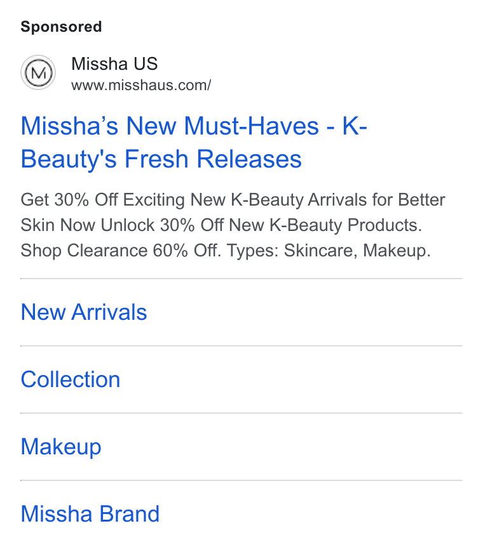
Task: Open the Missha's New Must-Haves headline
Action: point(194,142)
